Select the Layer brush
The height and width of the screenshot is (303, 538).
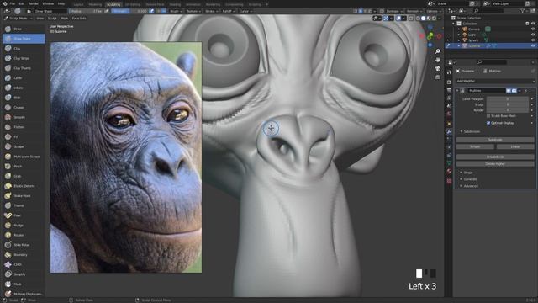pyautogui.click(x=24, y=78)
